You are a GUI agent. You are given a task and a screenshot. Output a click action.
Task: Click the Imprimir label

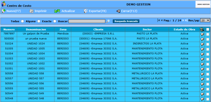pyautogui.click(x=41, y=11)
